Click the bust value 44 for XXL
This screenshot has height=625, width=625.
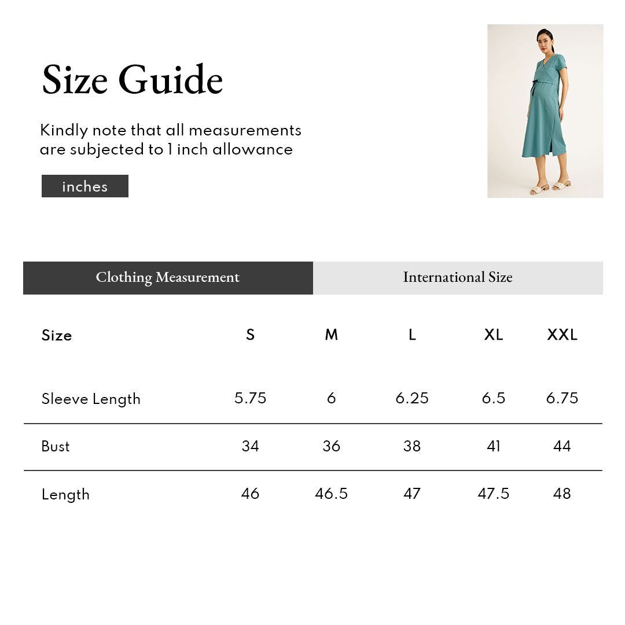(562, 446)
